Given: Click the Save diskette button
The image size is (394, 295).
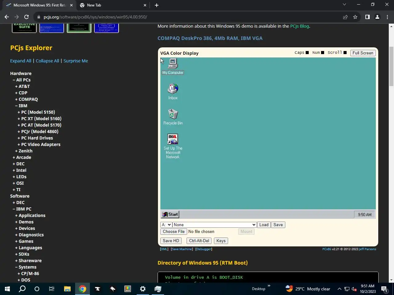Looking at the screenshot, I should pyautogui.click(x=278, y=225).
